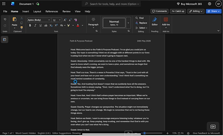Open the app launcher grid
Image resolution: width=223 pixels, height=136 pixels.
[4, 4]
